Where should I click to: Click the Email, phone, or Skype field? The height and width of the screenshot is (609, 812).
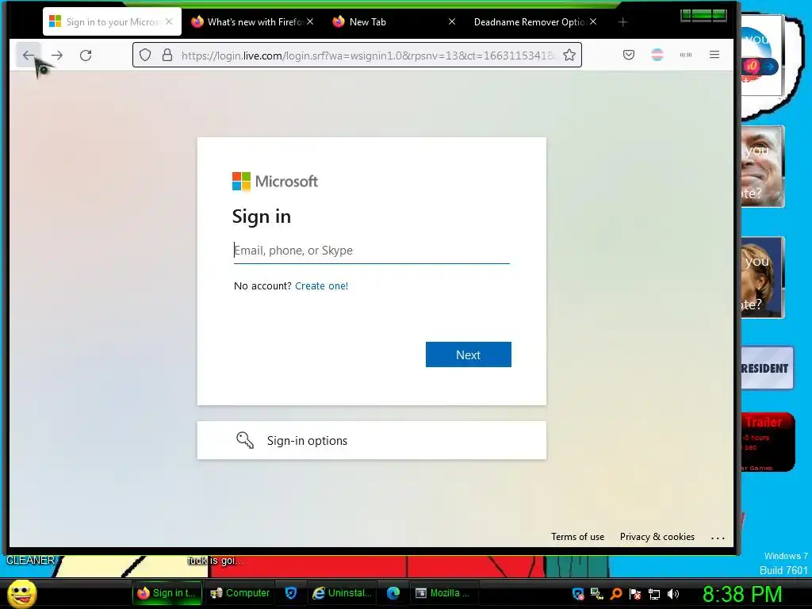(371, 251)
